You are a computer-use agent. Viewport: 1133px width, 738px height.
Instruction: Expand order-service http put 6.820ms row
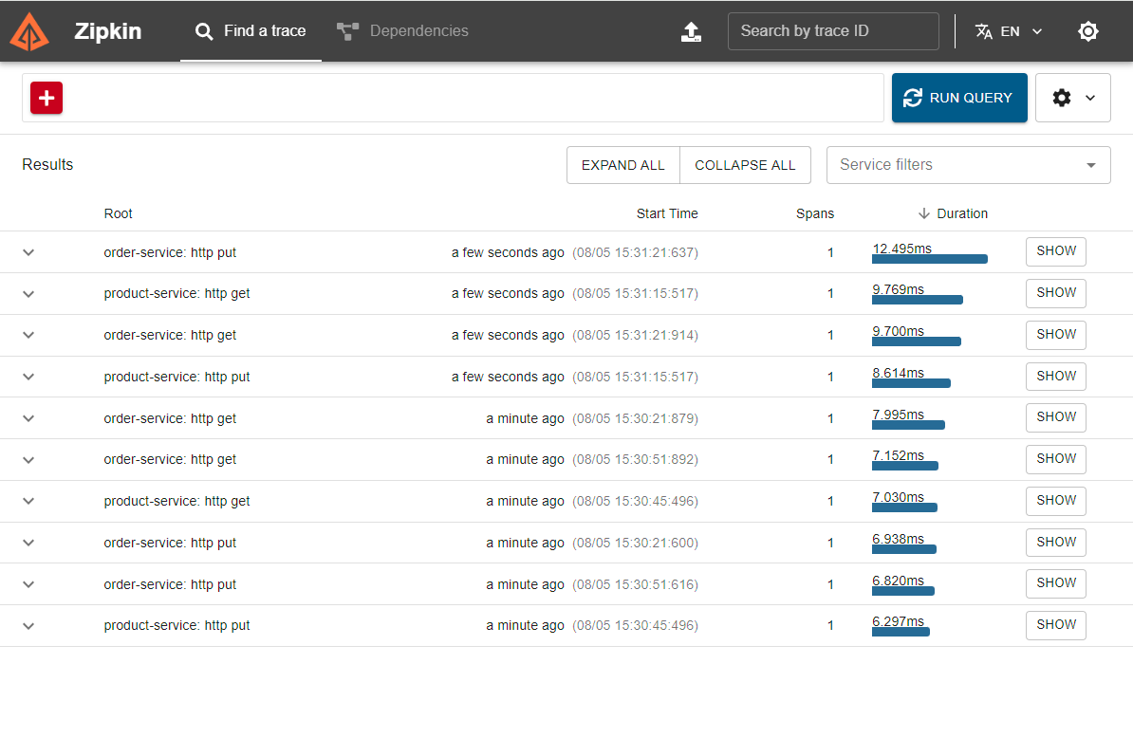click(x=28, y=585)
